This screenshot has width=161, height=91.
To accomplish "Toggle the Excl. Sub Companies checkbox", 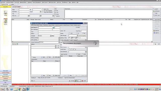I will pos(43,11).
